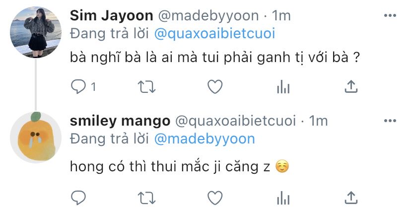Reply to smiley mango's tweet
The width and height of the screenshot is (411, 214).
click(x=78, y=198)
